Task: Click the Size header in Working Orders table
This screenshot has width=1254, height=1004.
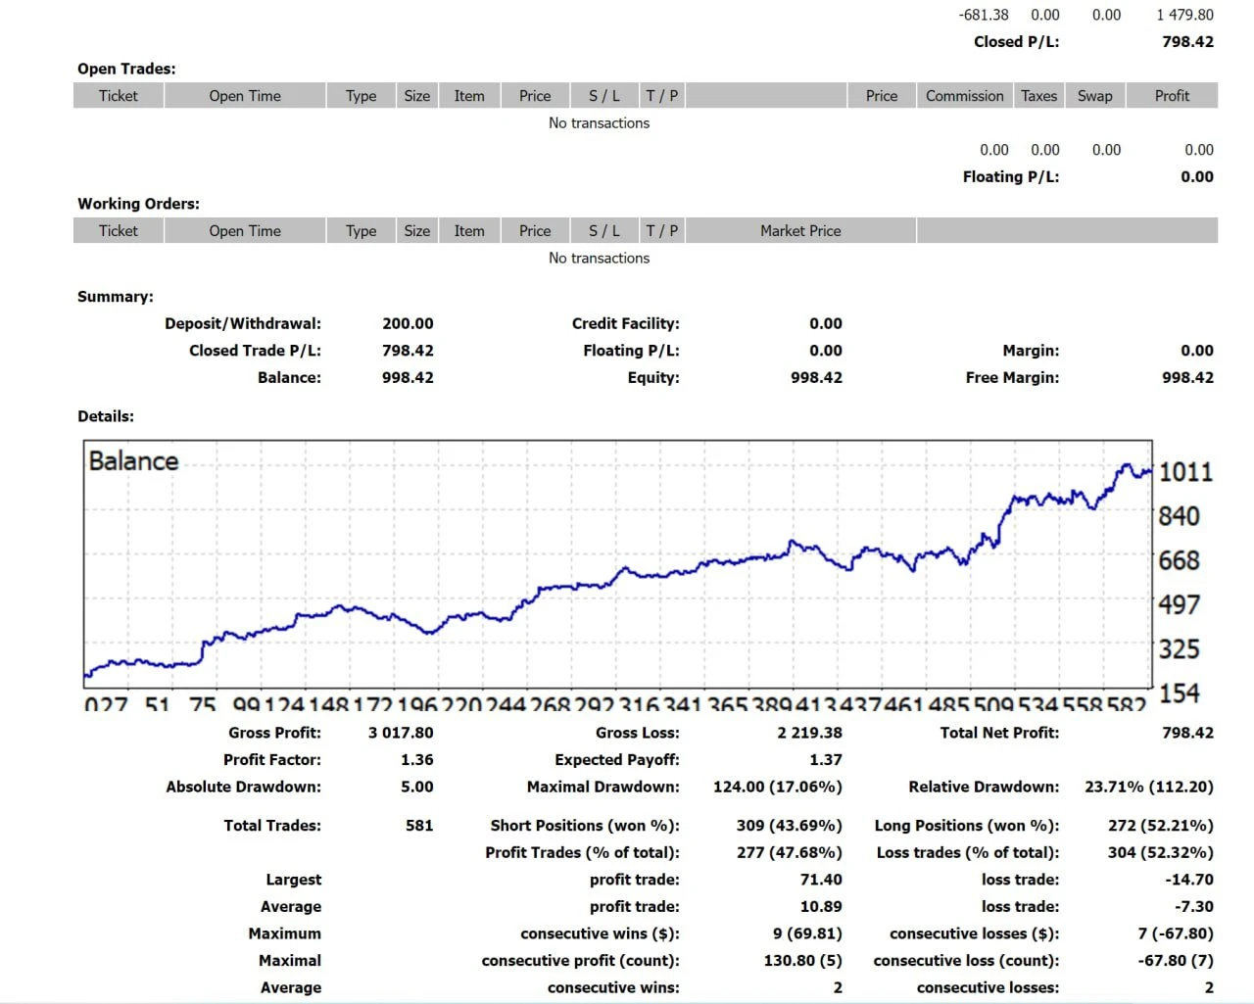Action: coord(416,231)
